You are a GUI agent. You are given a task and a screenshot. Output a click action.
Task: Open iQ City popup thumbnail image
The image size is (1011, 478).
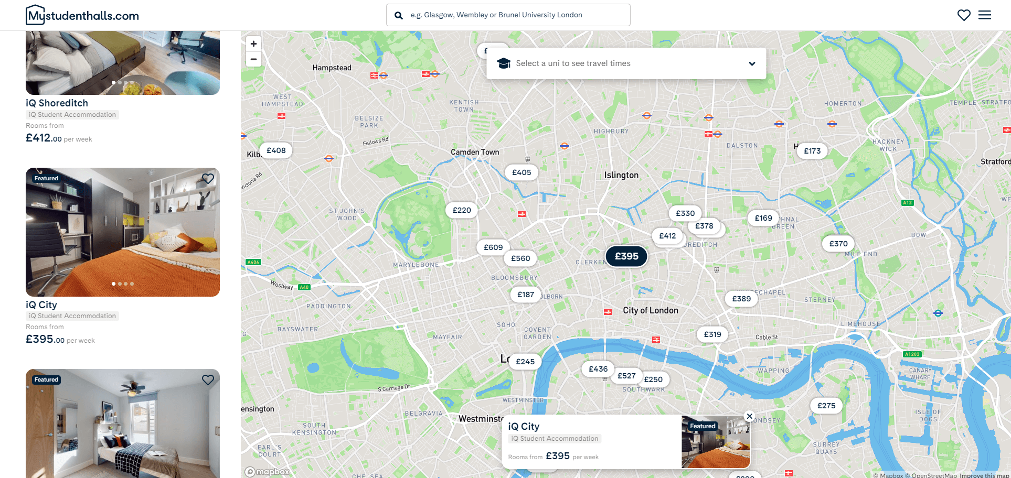click(716, 442)
